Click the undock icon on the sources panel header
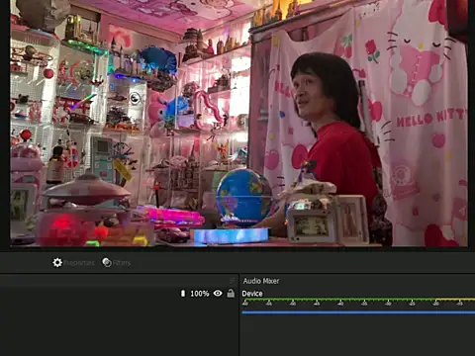 (x=232, y=281)
